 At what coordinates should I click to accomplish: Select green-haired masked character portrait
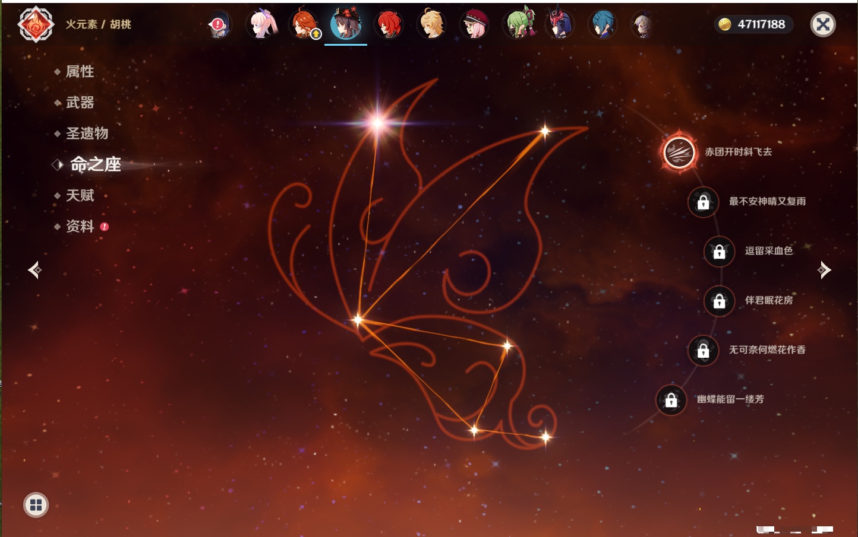coord(518,25)
